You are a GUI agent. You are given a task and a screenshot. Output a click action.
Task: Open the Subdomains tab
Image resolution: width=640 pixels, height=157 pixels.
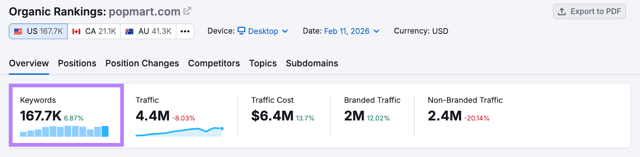pyautogui.click(x=312, y=64)
